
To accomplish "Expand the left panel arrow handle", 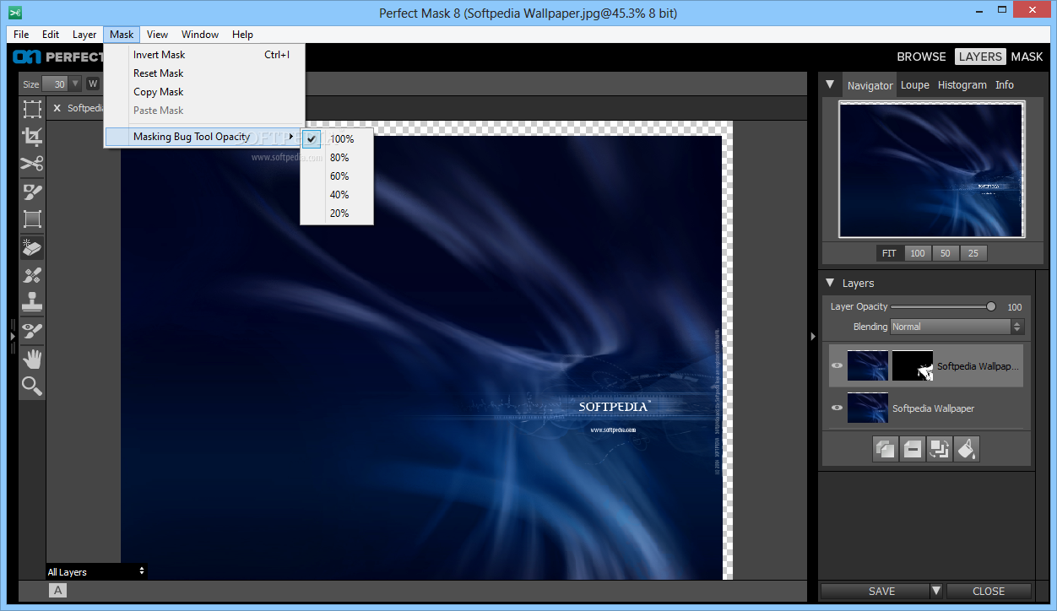I will [13, 336].
